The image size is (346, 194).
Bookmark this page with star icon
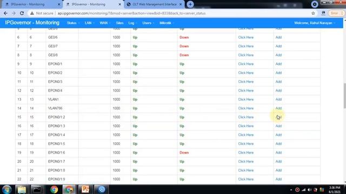(x=313, y=13)
